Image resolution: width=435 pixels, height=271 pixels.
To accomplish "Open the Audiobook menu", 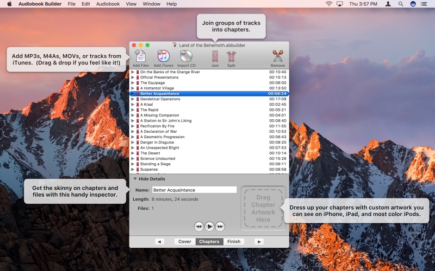I will pos(108,4).
